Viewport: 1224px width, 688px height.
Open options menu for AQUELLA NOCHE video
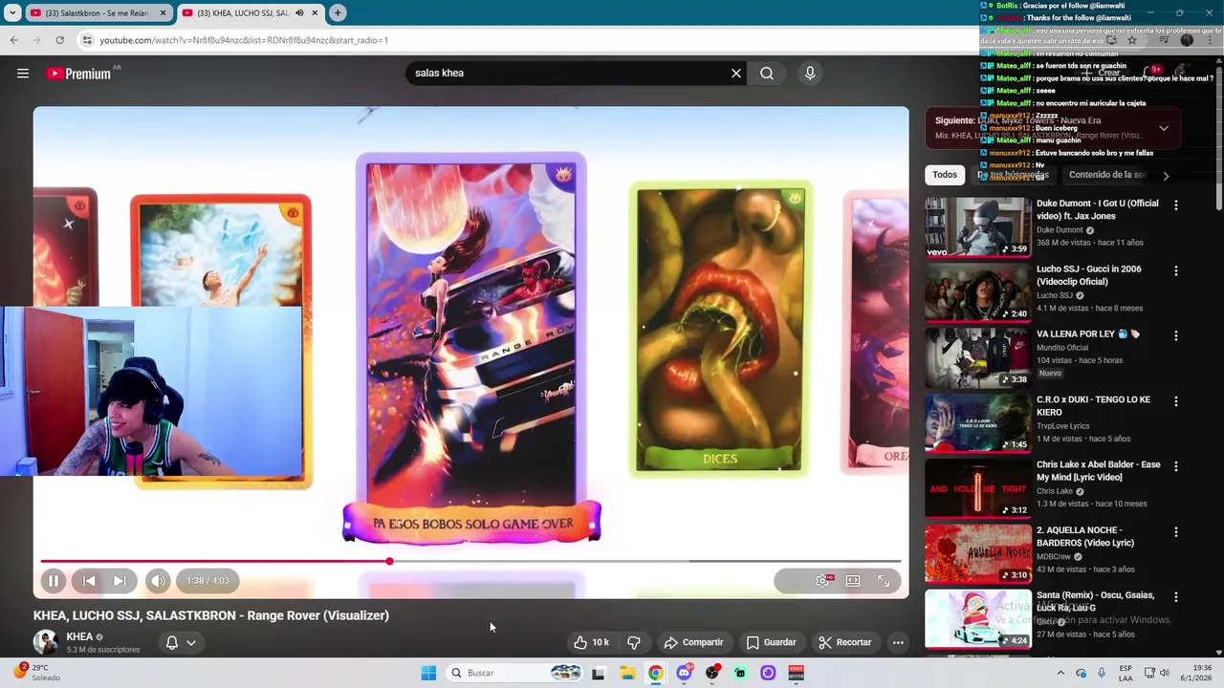pyautogui.click(x=1176, y=531)
